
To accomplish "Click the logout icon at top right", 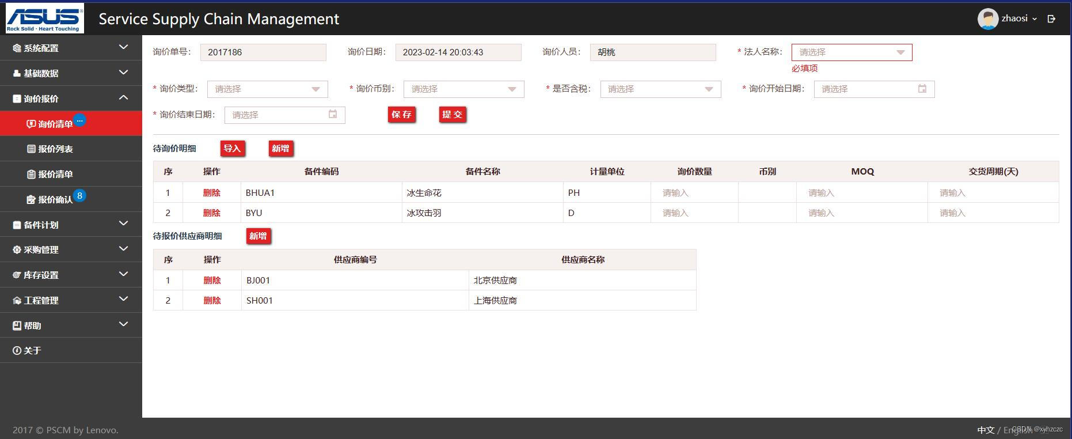I will click(1051, 19).
